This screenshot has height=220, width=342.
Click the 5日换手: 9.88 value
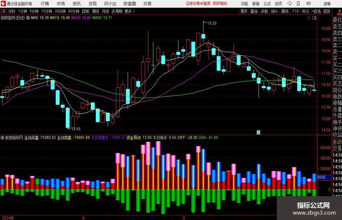[165, 138]
